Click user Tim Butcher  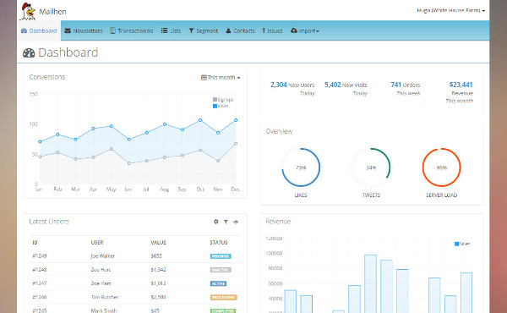(105, 297)
